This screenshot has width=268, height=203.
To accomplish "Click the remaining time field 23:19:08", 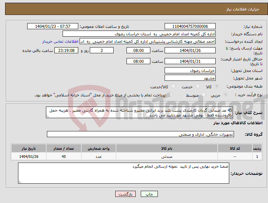I will coord(66,50).
